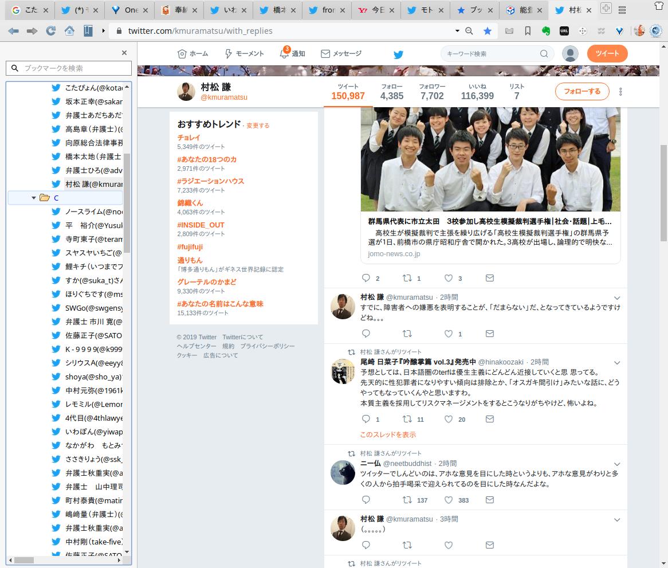Click the bookmarks sidebar horizontal scrollbar
Viewport: 668px width, 568px height.
(x=24, y=560)
